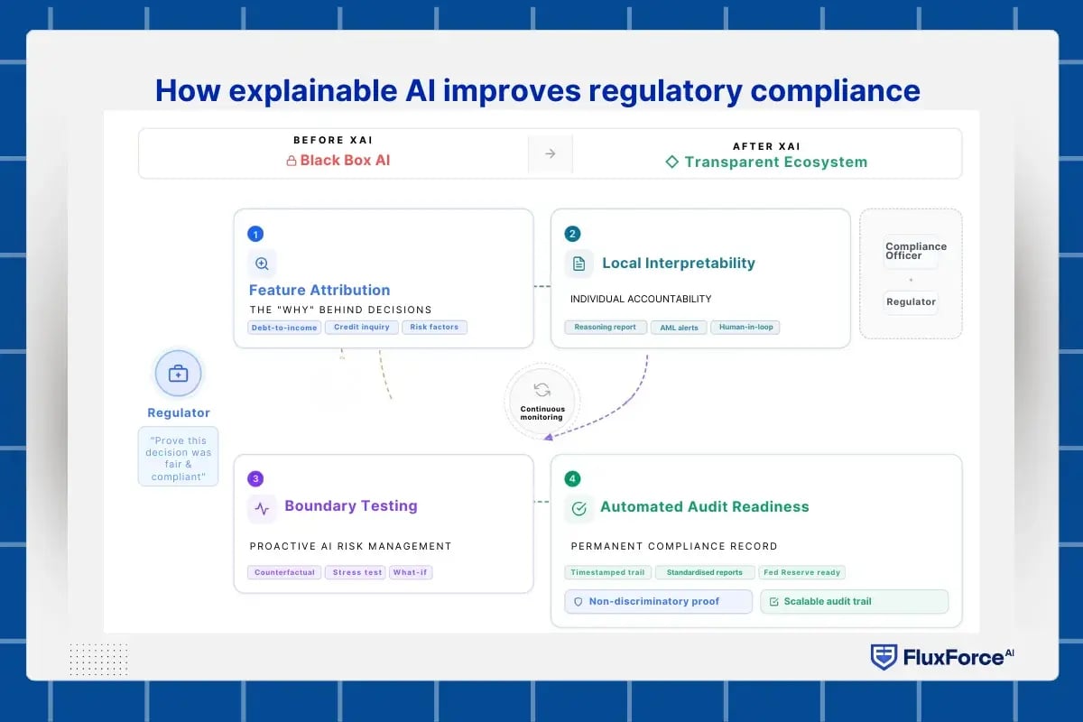Click the arrow between Before and After panels
Viewport: 1083px width, 722px height.
[551, 153]
